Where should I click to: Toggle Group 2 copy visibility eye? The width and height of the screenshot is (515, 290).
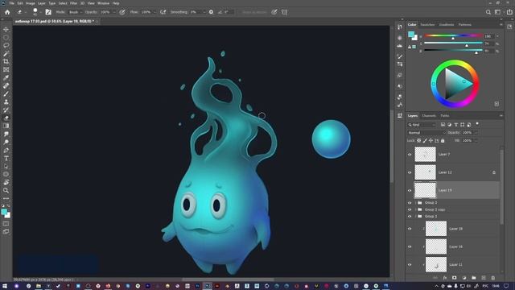click(410, 209)
